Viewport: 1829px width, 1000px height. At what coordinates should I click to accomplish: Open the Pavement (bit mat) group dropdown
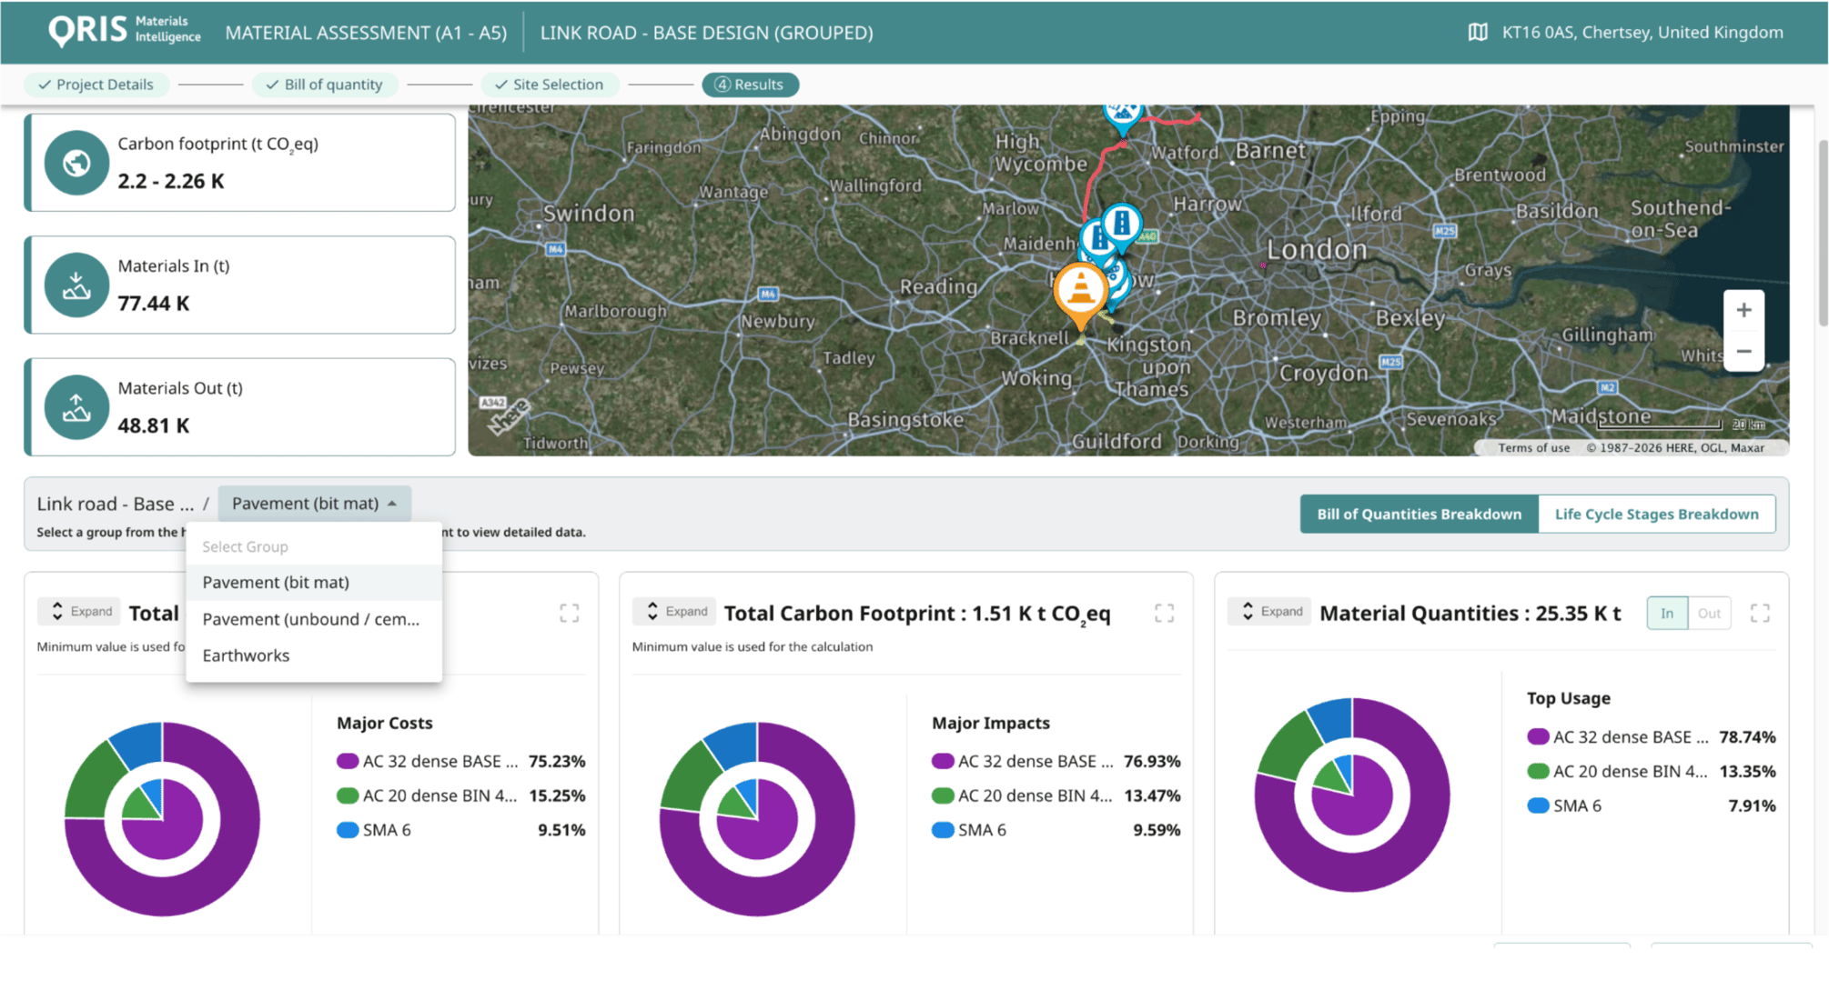(x=314, y=503)
